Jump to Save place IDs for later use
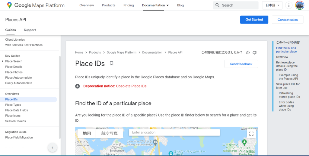 (x=288, y=86)
